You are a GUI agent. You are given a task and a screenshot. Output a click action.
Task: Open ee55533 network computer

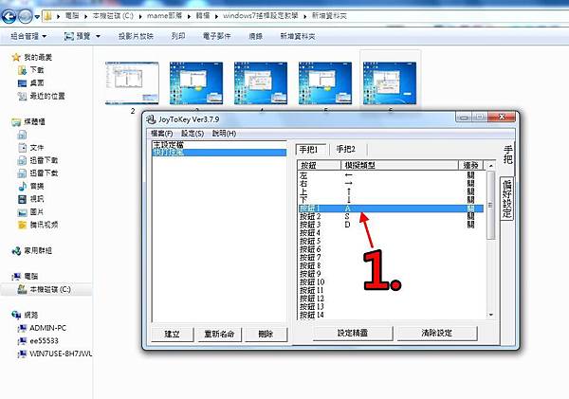38,340
